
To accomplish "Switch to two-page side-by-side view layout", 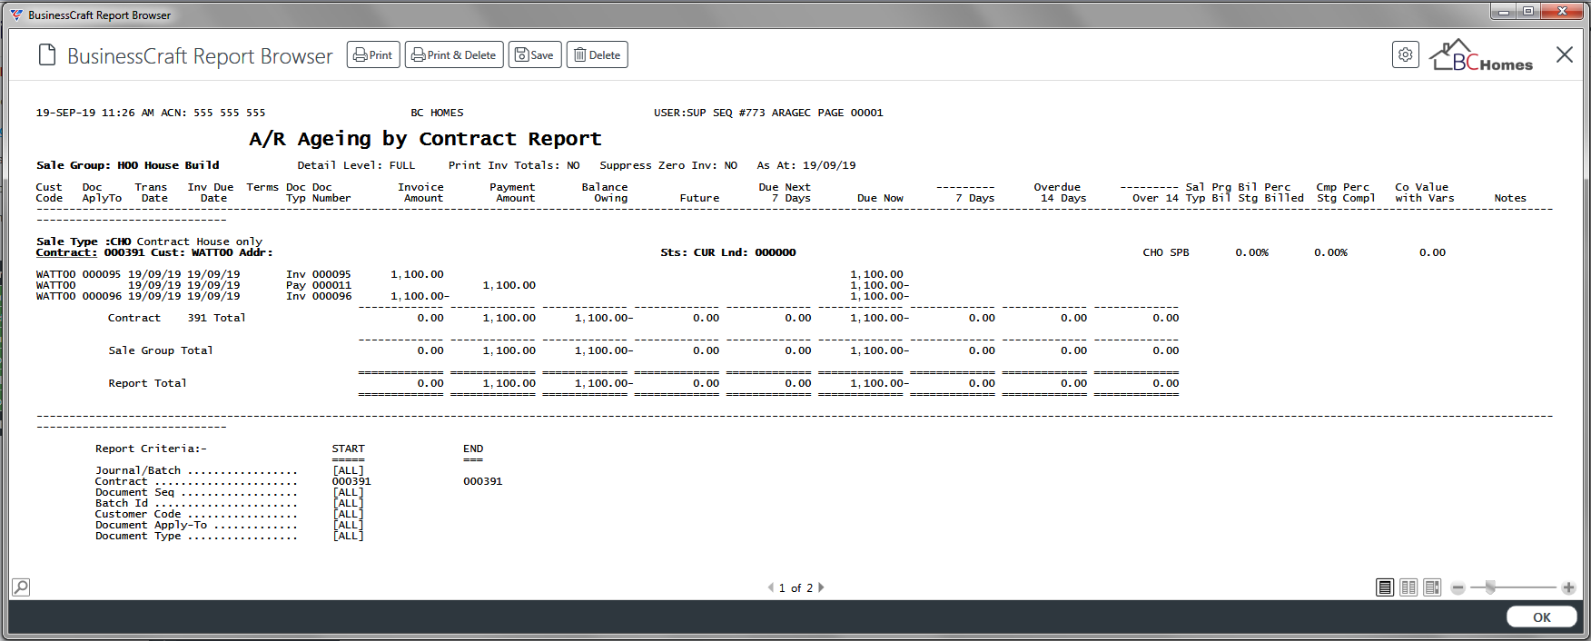I will coord(1408,587).
